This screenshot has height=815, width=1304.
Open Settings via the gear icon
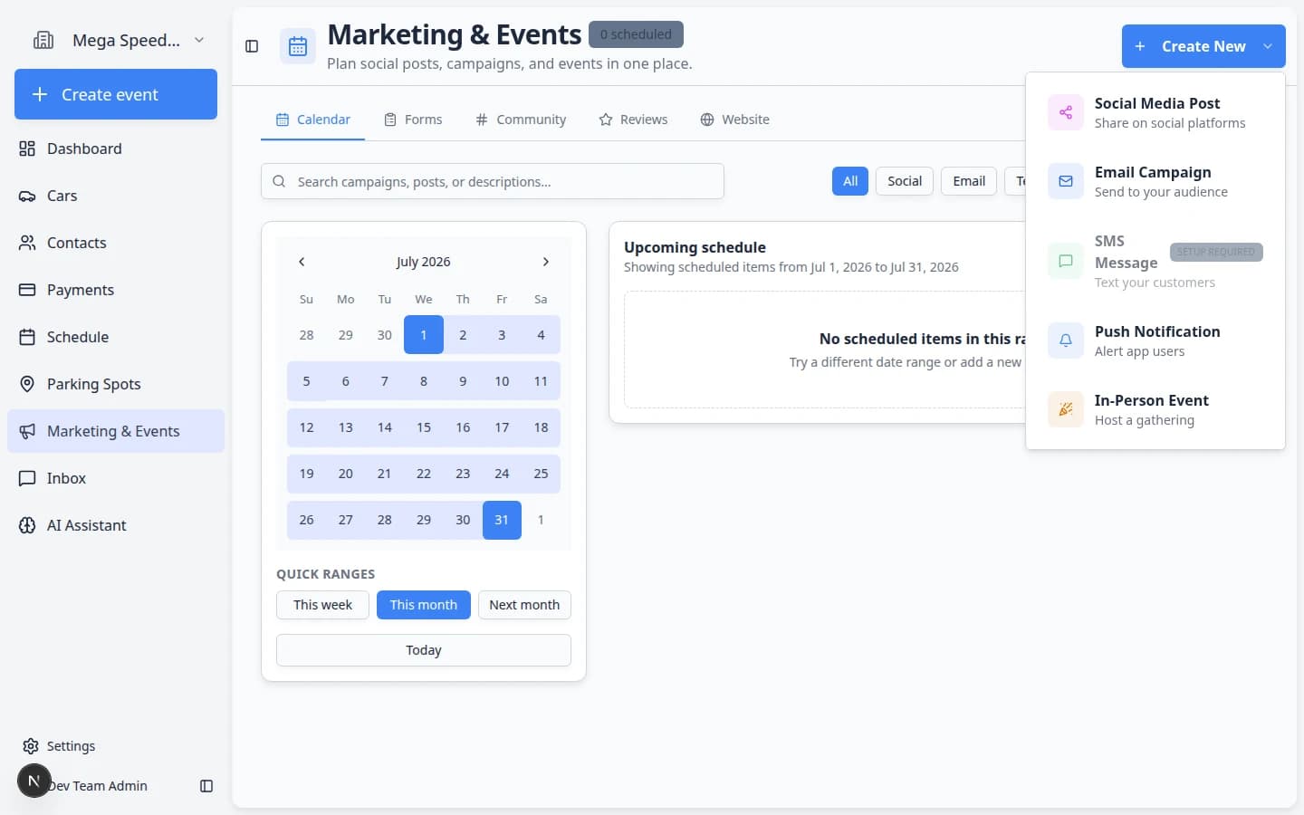[x=31, y=746]
